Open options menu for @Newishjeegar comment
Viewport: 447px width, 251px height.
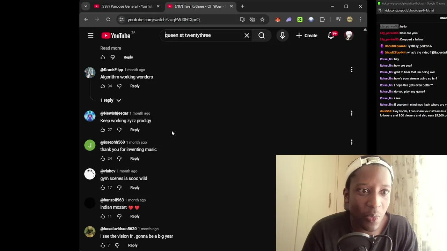click(x=352, y=113)
